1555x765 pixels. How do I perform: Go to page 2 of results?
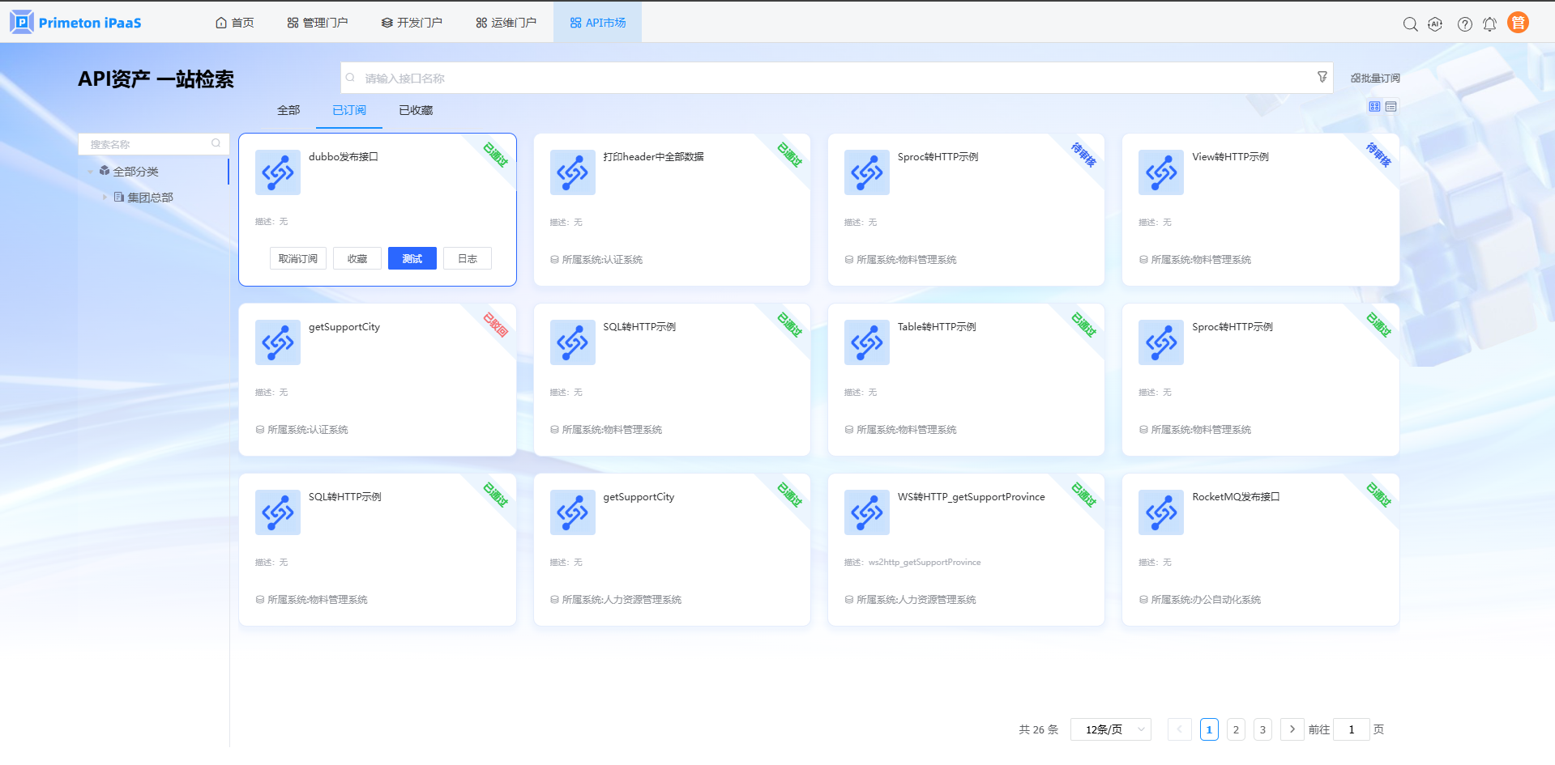[1236, 729]
